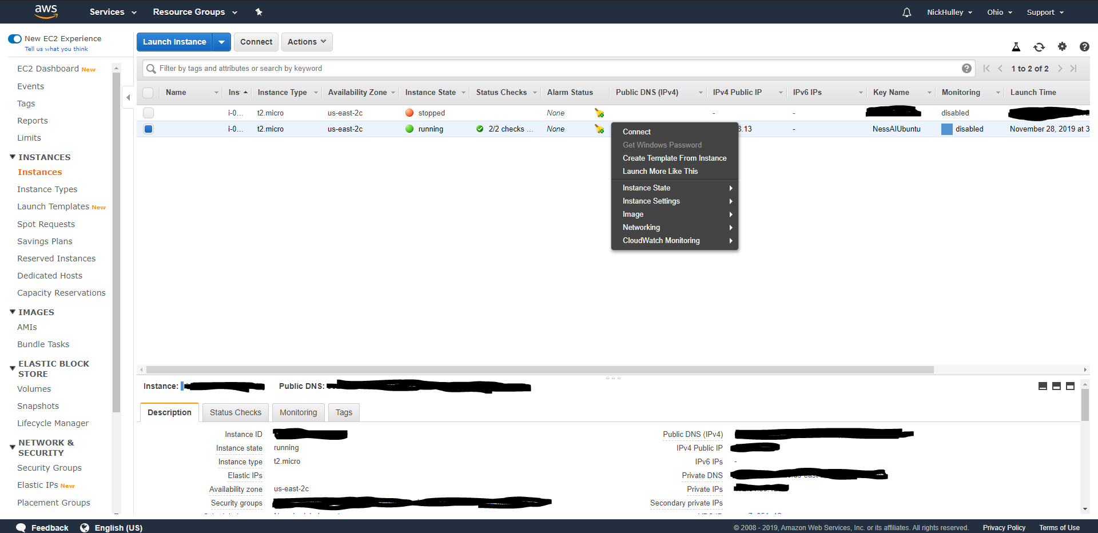Open Volumes in the sidebar
The height and width of the screenshot is (533, 1098).
pos(34,389)
